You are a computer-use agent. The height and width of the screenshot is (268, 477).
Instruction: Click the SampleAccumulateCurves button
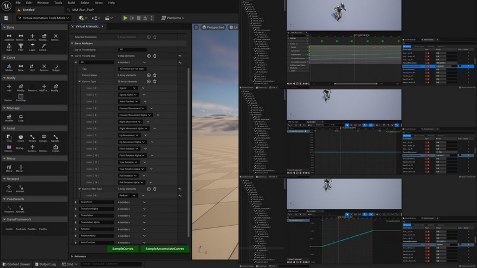click(x=165, y=248)
